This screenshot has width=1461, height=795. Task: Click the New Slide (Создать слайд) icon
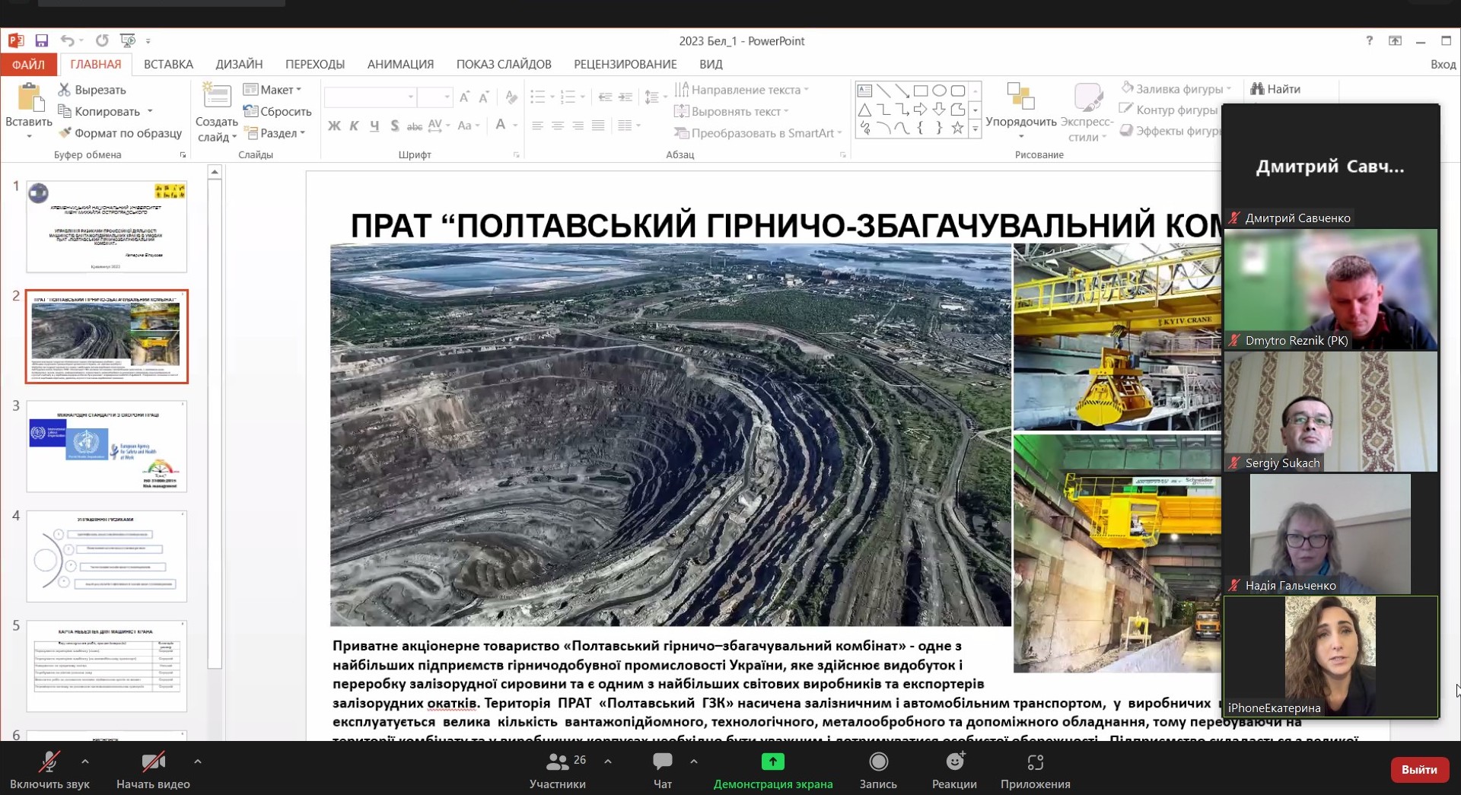tap(217, 97)
